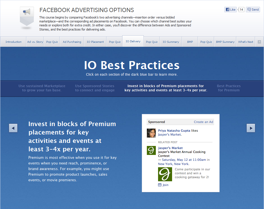Click the FACEBOOK ADVERTISING OPTIONS title
This screenshot has height=209, width=264.
click(x=87, y=10)
